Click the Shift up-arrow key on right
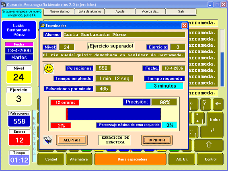Screen dimensions: 228x171 click(x=209, y=145)
